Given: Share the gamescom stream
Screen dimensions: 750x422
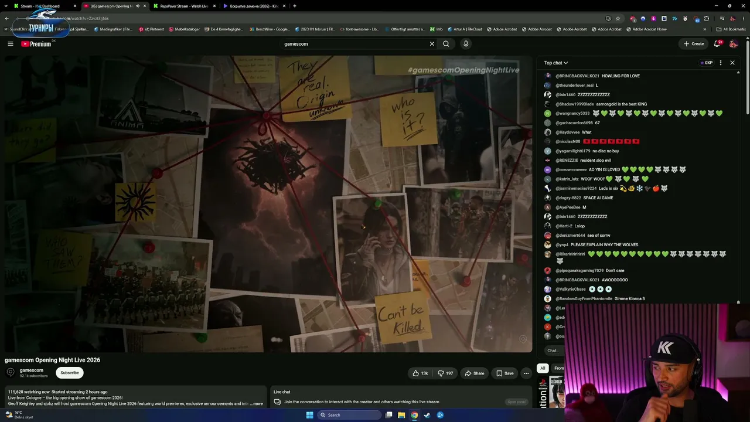Looking at the screenshot, I should point(475,373).
